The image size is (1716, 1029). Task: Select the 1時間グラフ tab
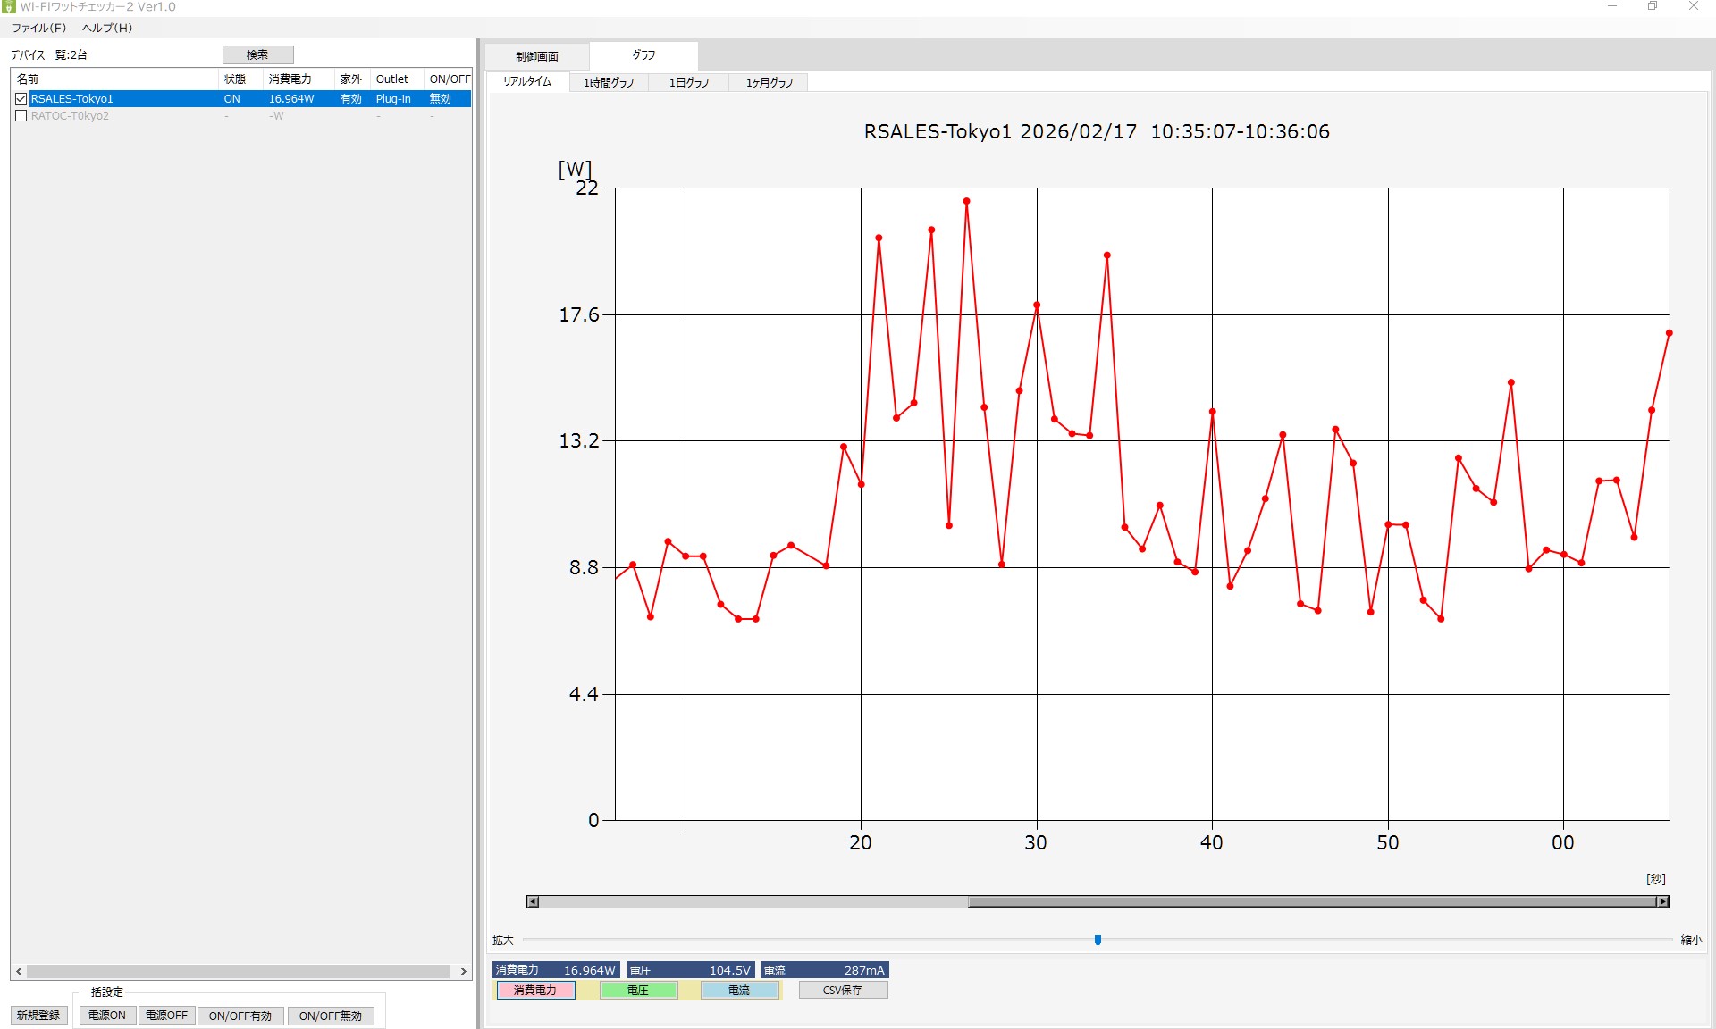click(609, 82)
